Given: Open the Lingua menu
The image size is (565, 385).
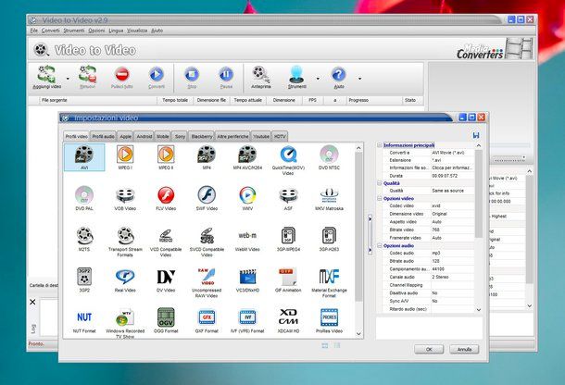Looking at the screenshot, I should (116, 31).
